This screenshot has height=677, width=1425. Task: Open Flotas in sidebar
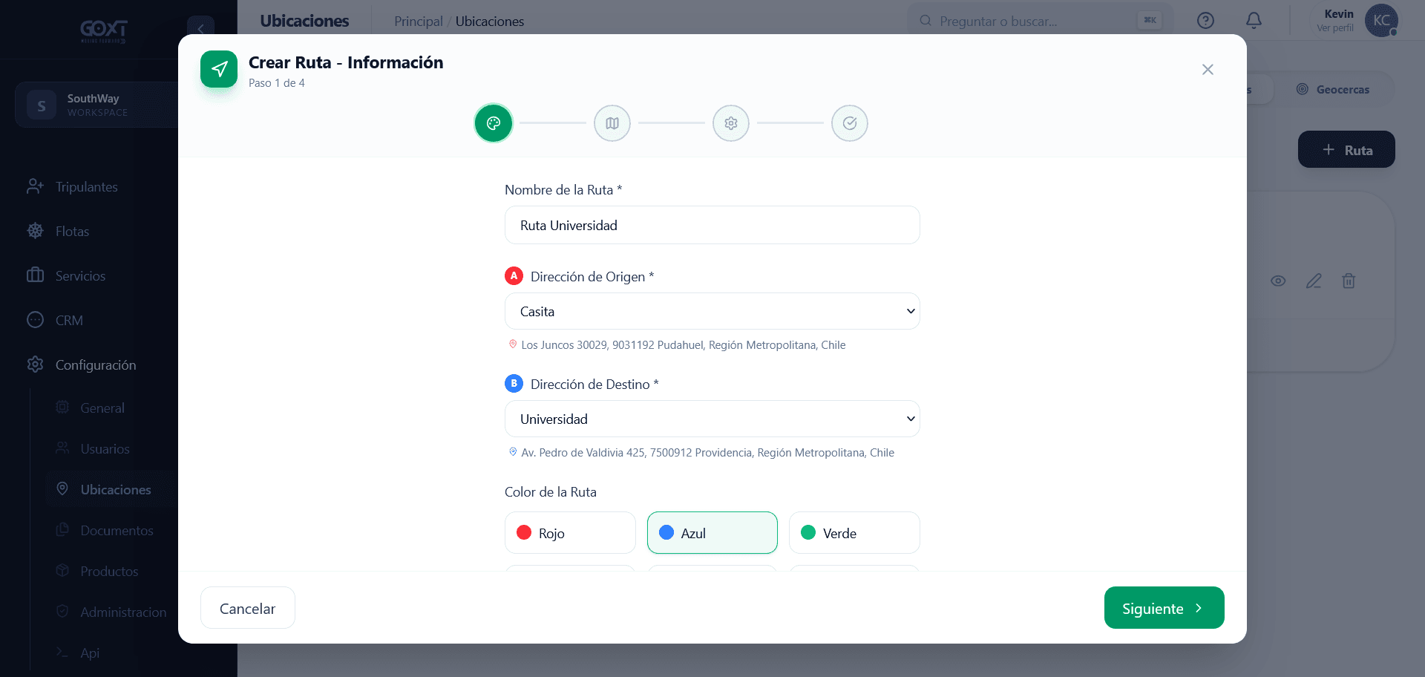pos(73,232)
